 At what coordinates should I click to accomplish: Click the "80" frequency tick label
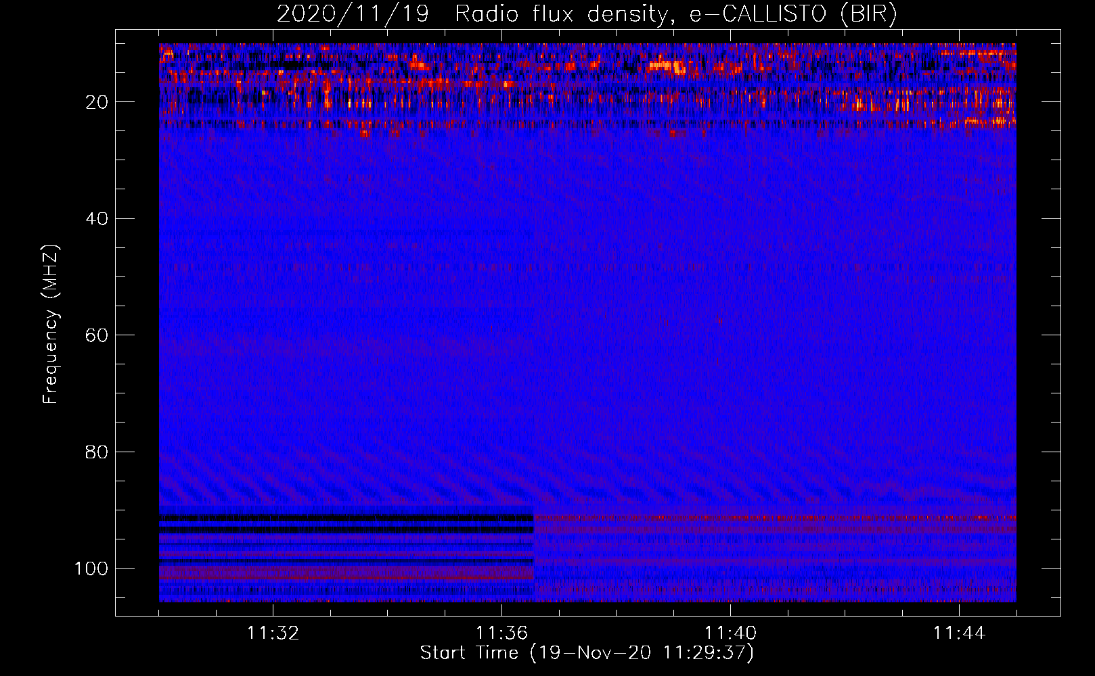click(x=97, y=452)
